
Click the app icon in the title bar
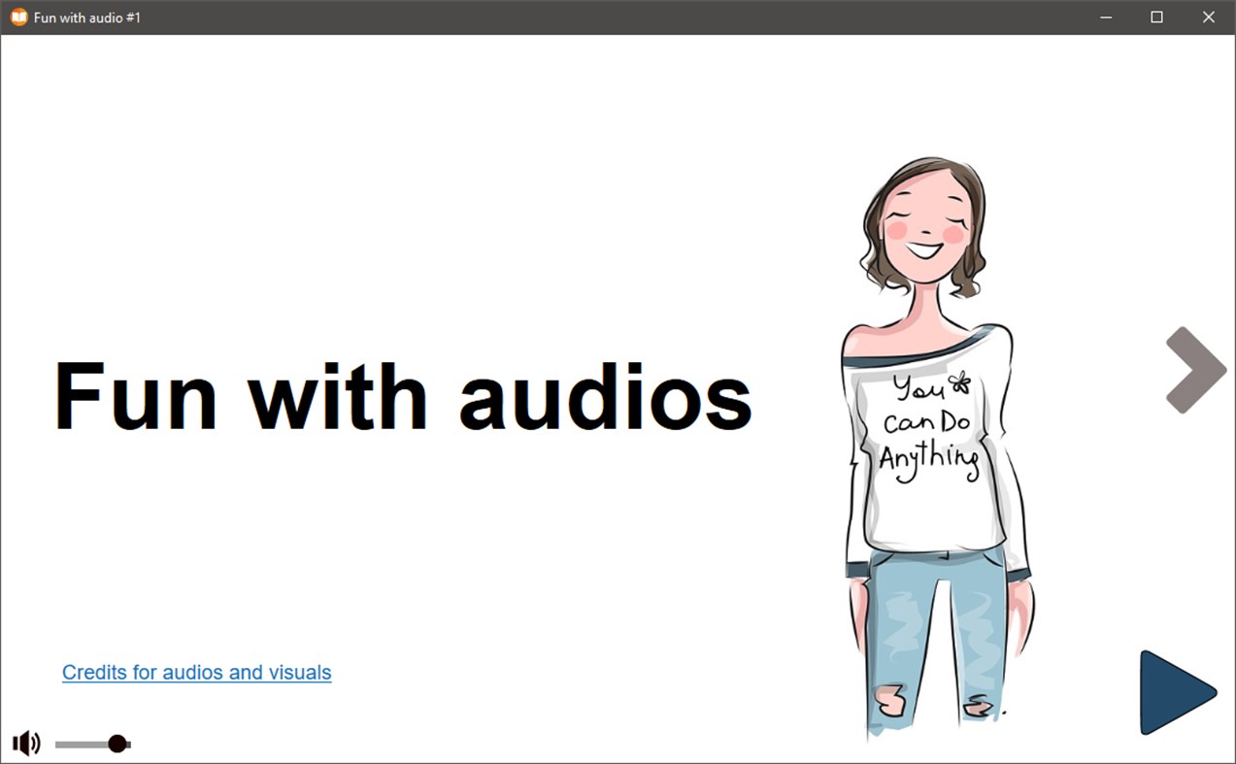point(18,17)
